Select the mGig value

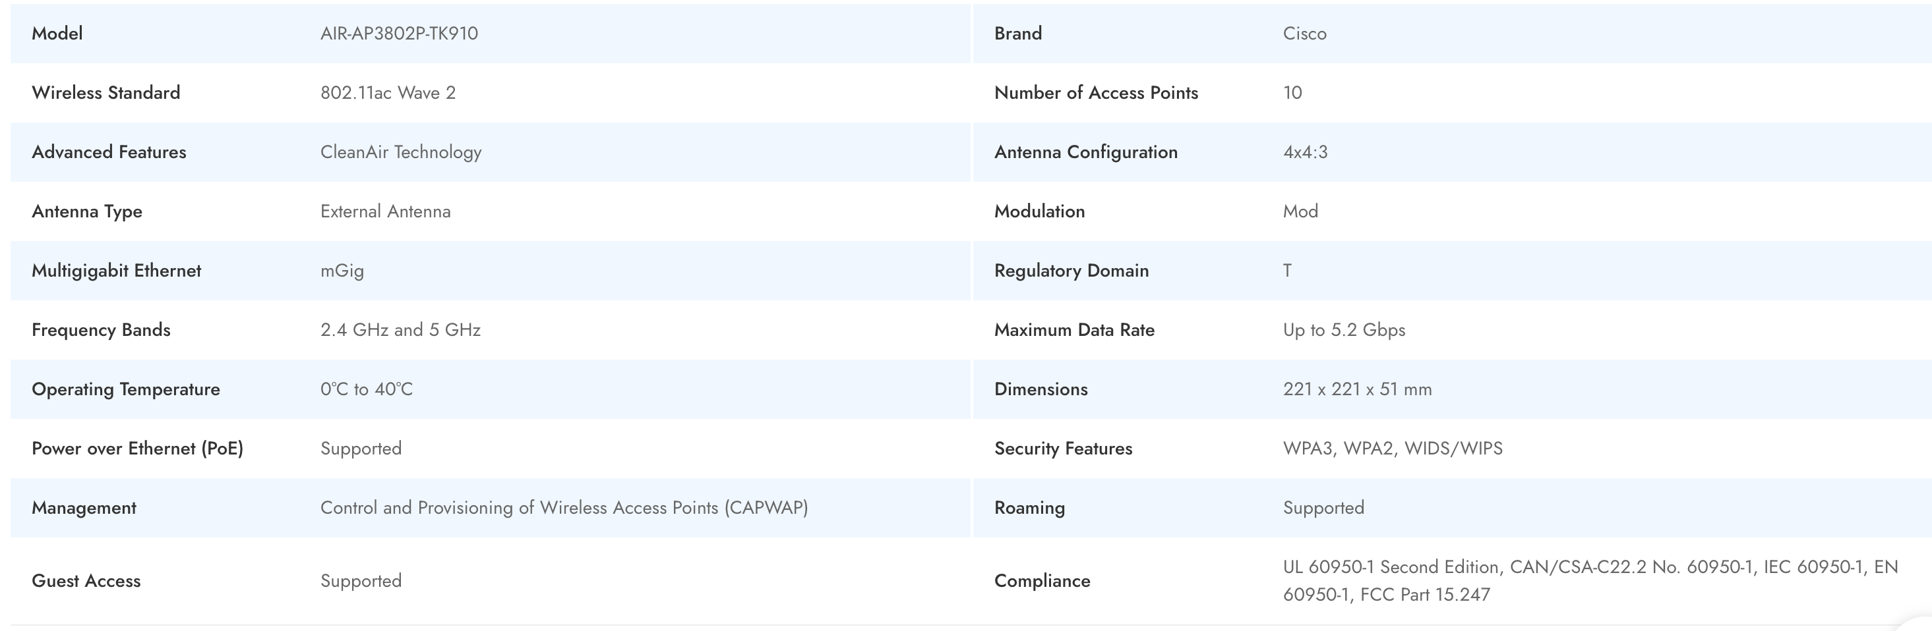click(x=342, y=270)
